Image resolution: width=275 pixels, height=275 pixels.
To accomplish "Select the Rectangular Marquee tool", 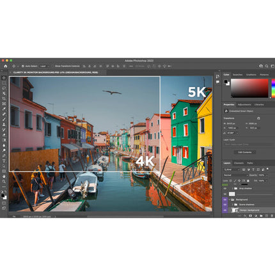I will click(4, 83).
